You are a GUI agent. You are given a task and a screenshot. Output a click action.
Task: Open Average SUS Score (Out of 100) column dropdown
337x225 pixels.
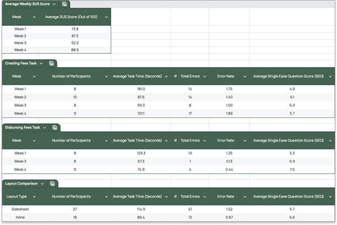pyautogui.click(x=106, y=17)
